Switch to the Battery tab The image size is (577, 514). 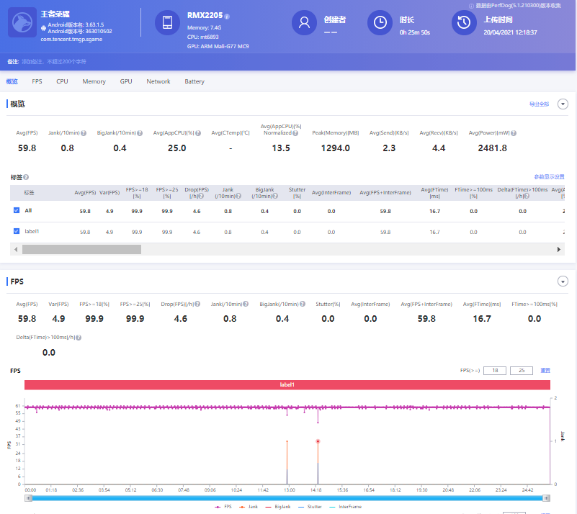click(x=194, y=81)
